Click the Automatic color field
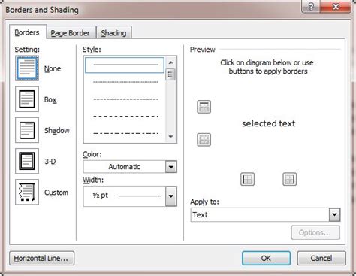This screenshot has height=276, width=356. point(125,167)
